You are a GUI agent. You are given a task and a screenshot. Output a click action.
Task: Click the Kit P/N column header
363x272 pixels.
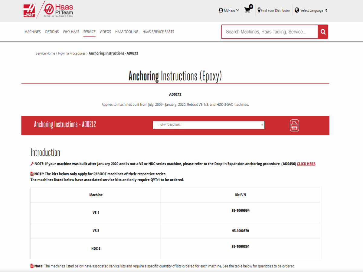click(240, 195)
